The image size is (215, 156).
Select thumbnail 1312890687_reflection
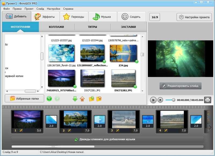click(92, 53)
